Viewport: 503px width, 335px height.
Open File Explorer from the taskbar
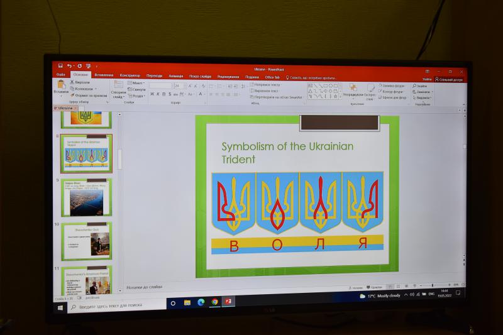pyautogui.click(x=187, y=302)
